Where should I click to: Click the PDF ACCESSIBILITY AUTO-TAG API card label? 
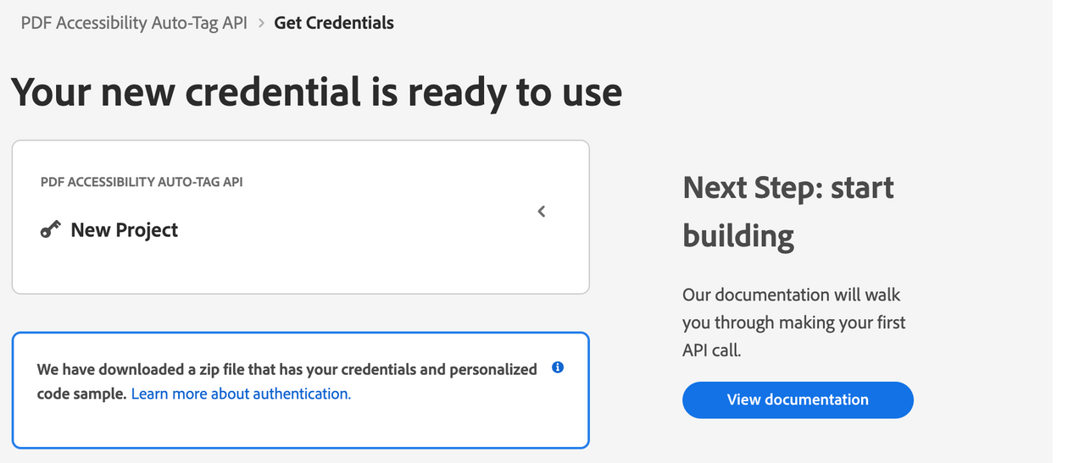(x=142, y=182)
